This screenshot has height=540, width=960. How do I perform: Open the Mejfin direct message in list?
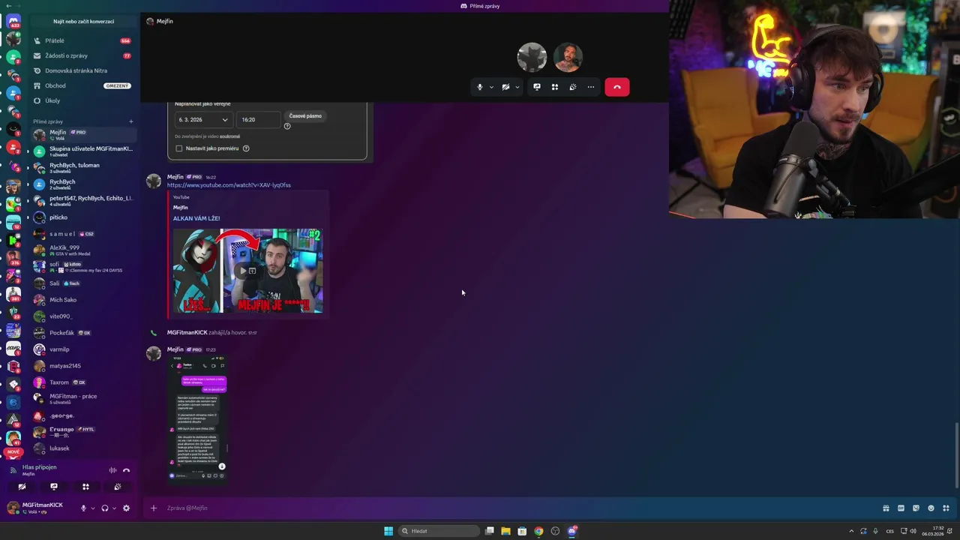coord(83,135)
